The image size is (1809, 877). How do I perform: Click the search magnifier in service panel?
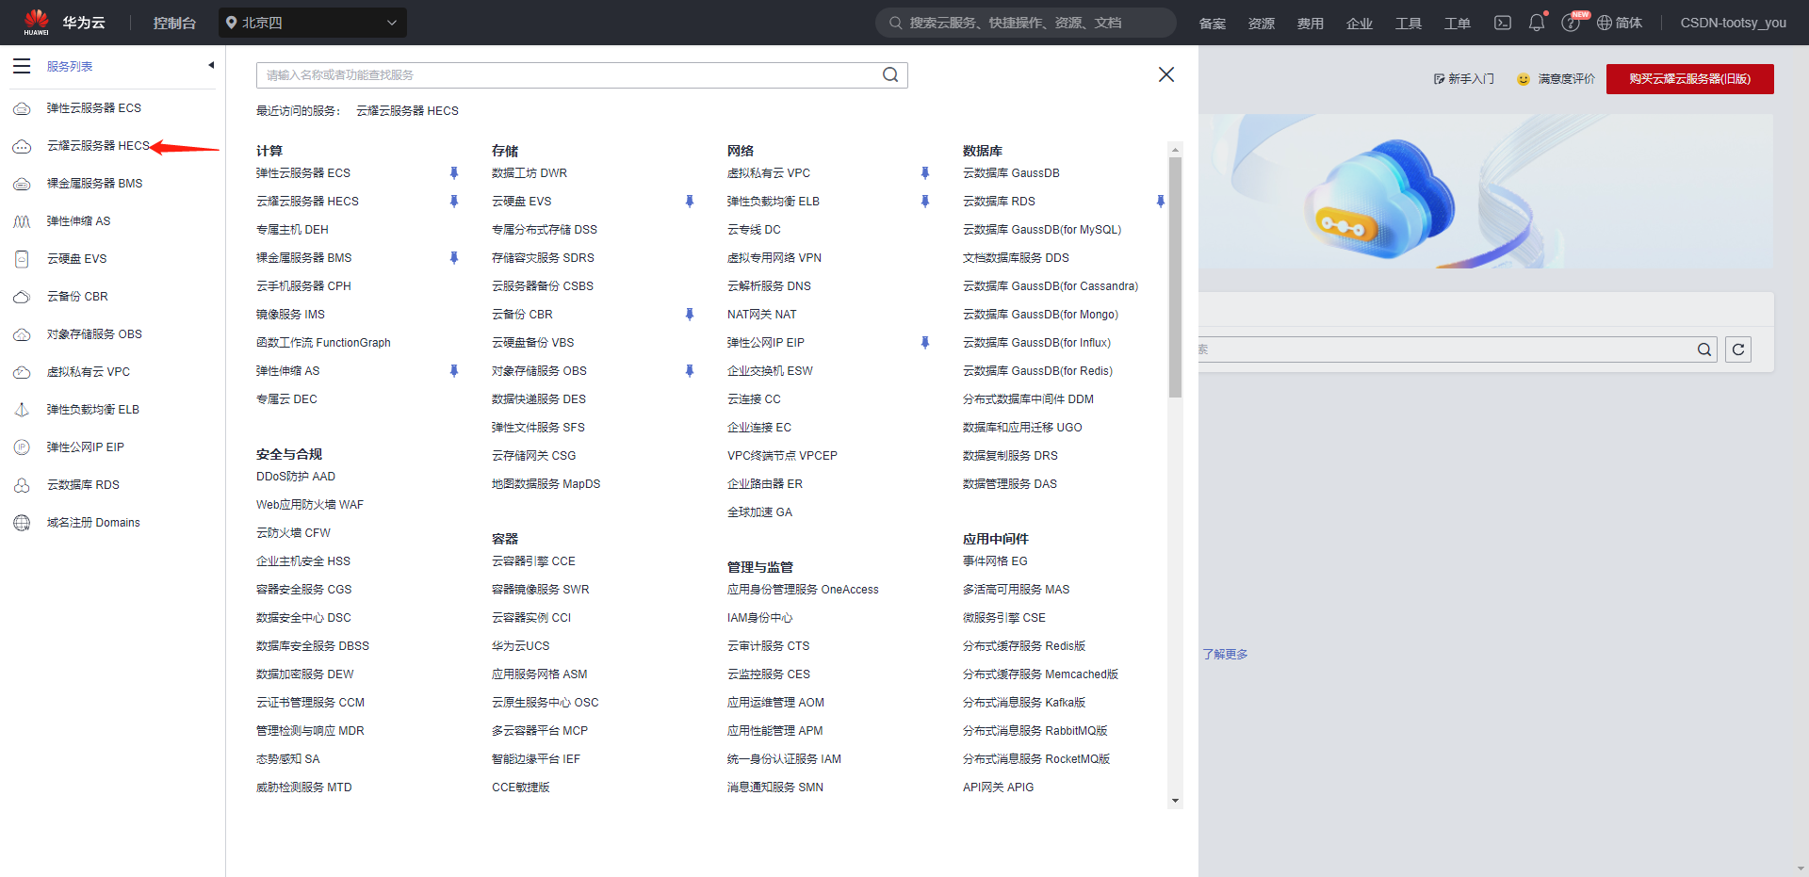point(890,74)
